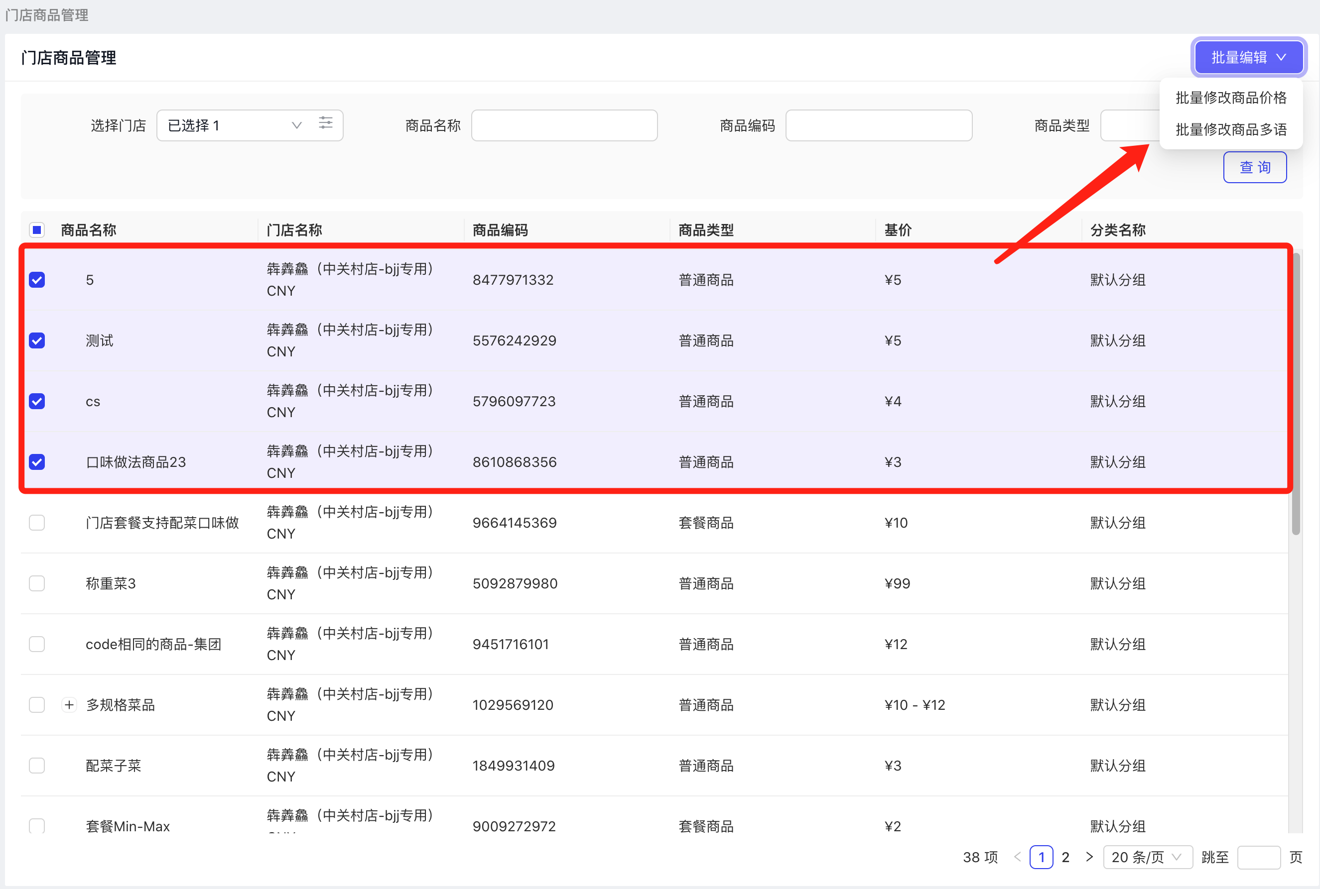Go to next page arrow

[x=1089, y=857]
